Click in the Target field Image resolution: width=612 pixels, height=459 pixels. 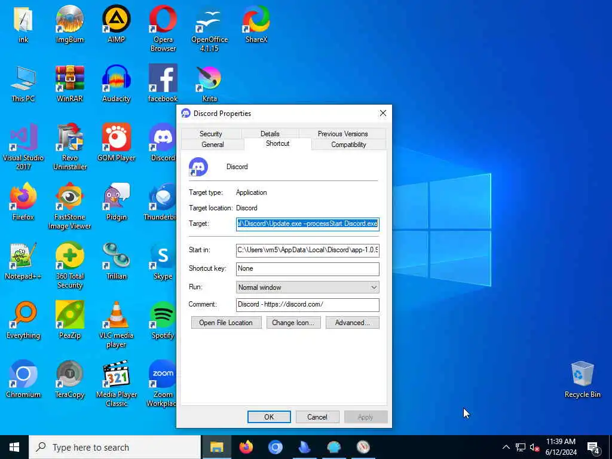pos(308,224)
